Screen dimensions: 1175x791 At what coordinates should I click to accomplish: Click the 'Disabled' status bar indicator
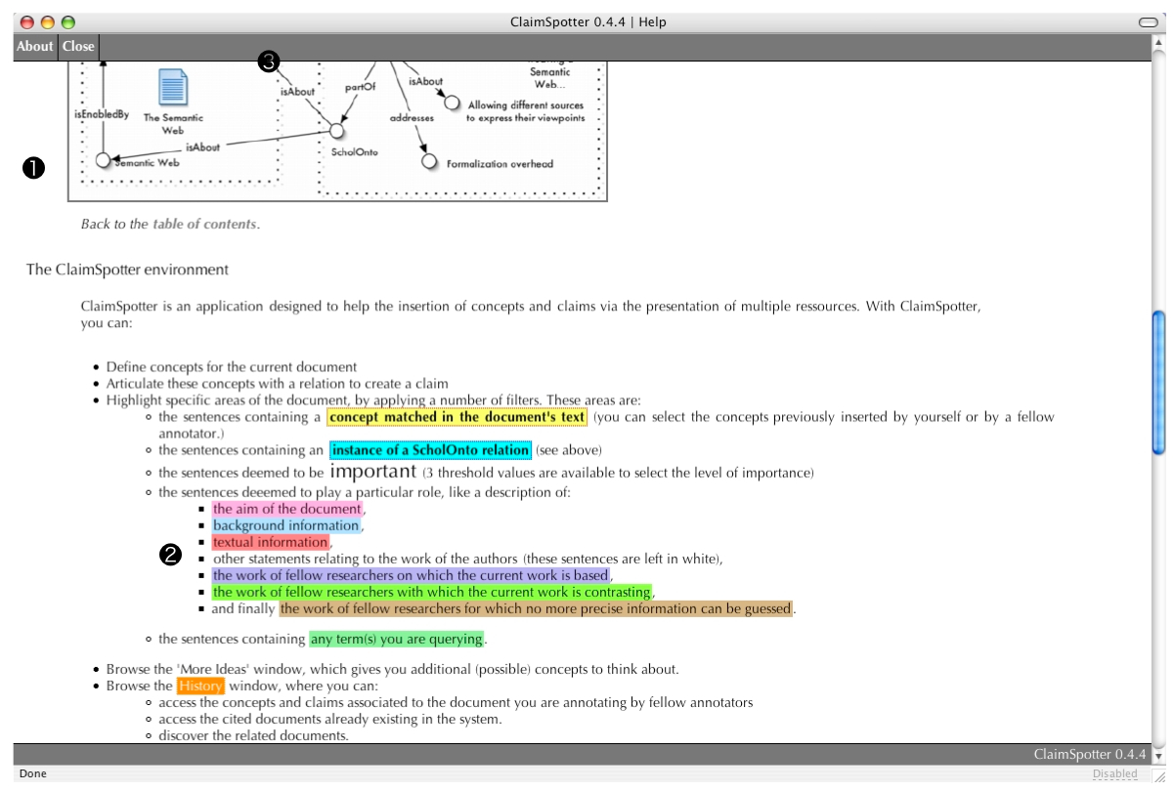tap(1115, 773)
